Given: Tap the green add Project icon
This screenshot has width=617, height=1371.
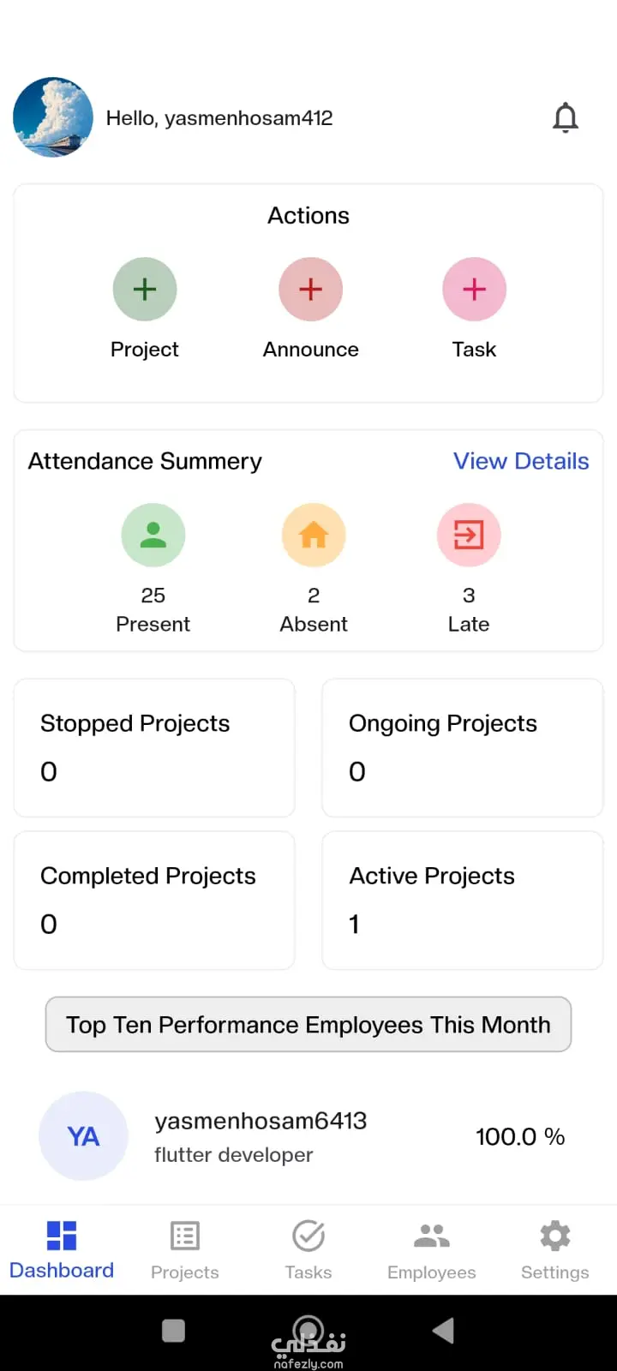Looking at the screenshot, I should [145, 290].
